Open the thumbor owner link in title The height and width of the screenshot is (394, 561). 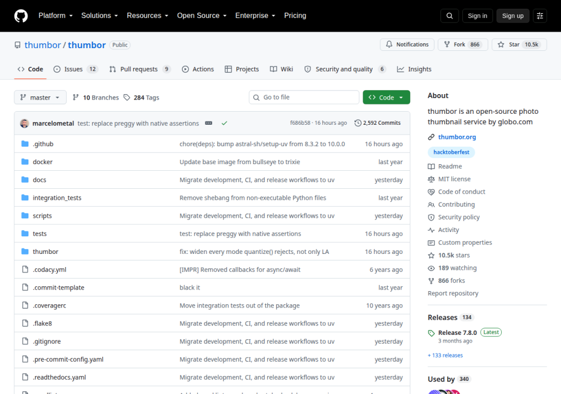[43, 45]
